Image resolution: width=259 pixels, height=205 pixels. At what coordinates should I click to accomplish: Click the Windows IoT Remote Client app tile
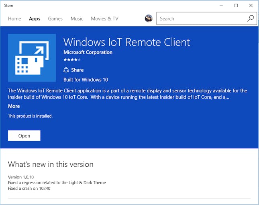coord(32,58)
